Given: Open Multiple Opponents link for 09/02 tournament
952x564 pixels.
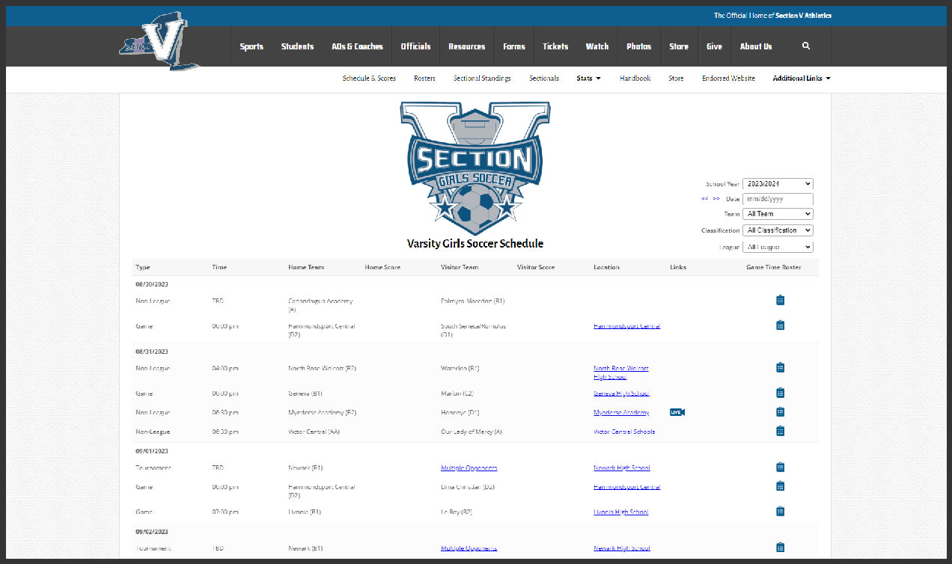Looking at the screenshot, I should (469, 548).
